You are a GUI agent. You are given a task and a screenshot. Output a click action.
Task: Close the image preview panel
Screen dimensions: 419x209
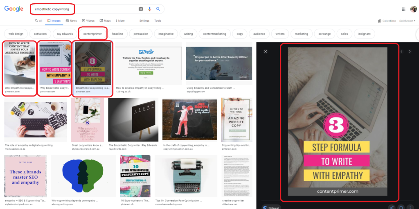coord(265,51)
